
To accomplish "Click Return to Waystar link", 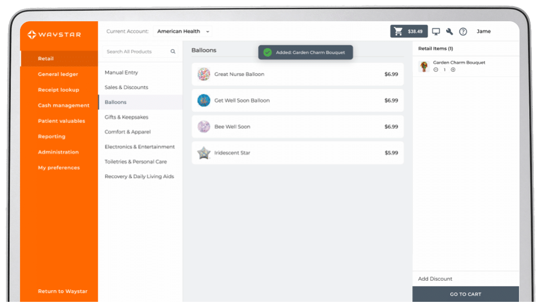I will pos(63,292).
